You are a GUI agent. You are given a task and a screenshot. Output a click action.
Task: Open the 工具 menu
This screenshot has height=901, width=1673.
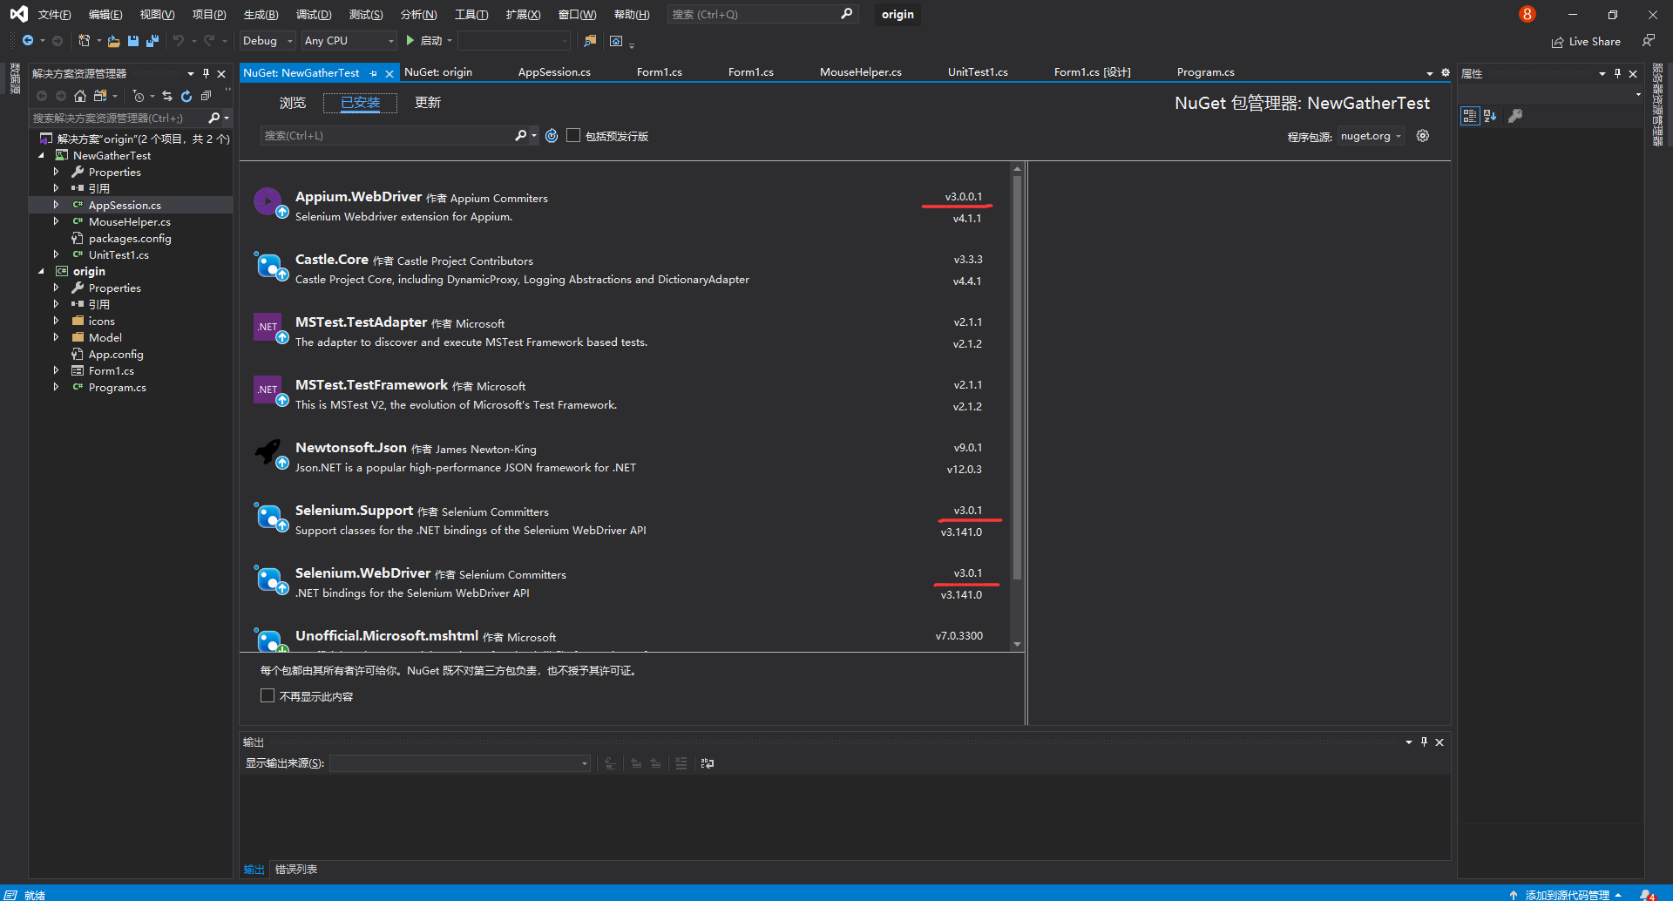471,14
